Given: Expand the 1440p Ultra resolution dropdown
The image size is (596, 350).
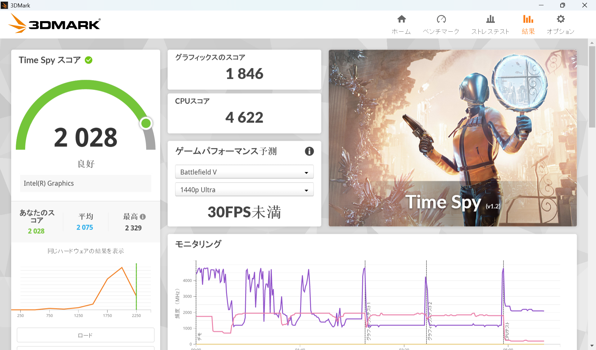Looking at the screenshot, I should point(244,190).
